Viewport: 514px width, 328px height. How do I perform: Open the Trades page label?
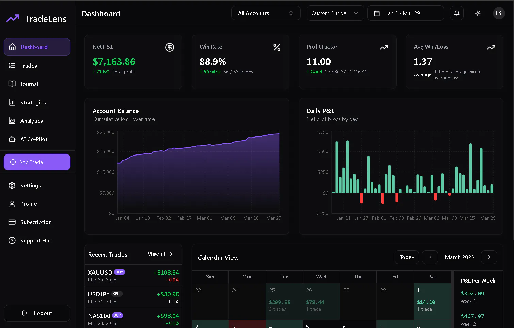[29, 66]
